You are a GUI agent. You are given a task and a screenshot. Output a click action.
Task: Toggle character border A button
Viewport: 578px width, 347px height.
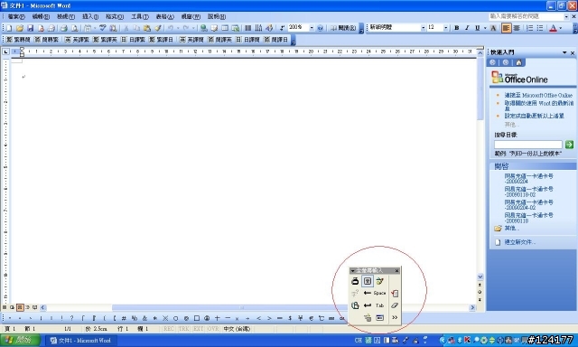point(493,28)
